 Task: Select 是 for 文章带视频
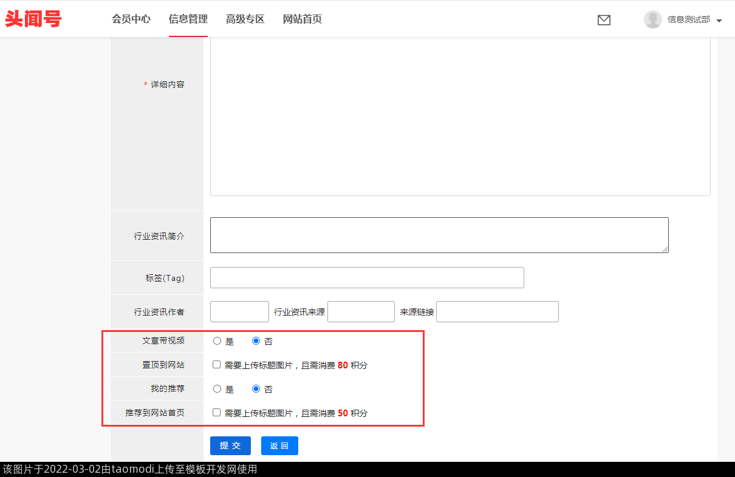tap(217, 341)
